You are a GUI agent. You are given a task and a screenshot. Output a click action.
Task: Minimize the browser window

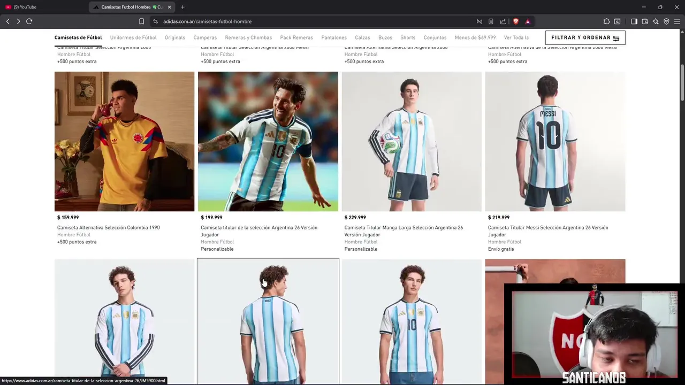coord(643,7)
